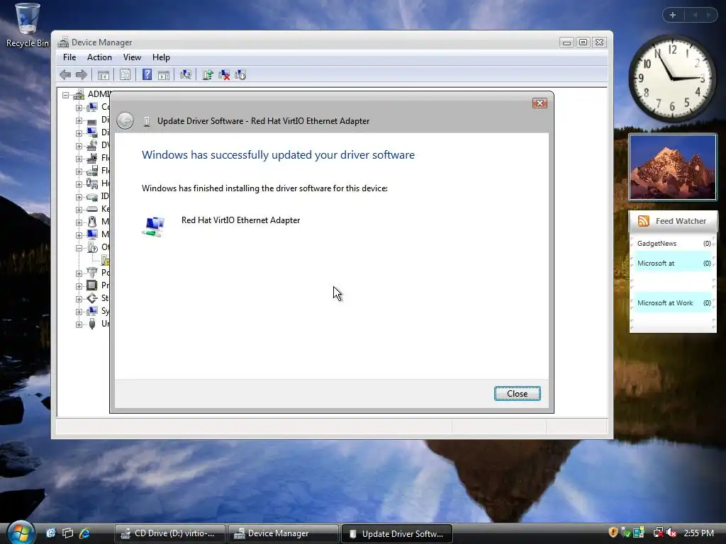
Task: Switch to Device Manager taskbar button
Action: (283, 533)
